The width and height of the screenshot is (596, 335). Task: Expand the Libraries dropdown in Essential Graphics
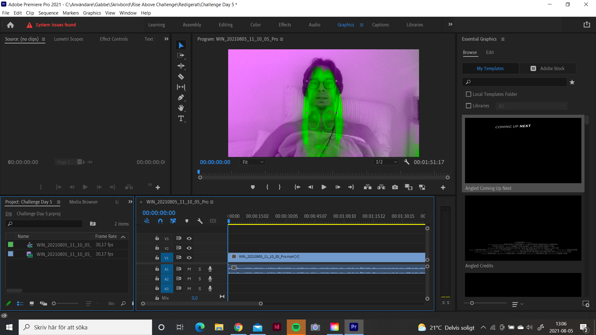click(x=531, y=106)
